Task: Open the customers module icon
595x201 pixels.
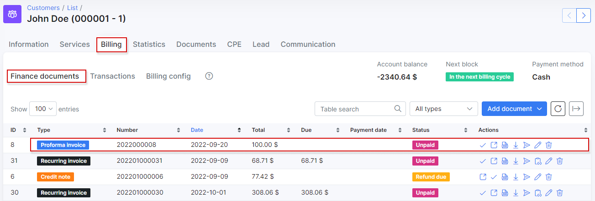Action: (12, 14)
